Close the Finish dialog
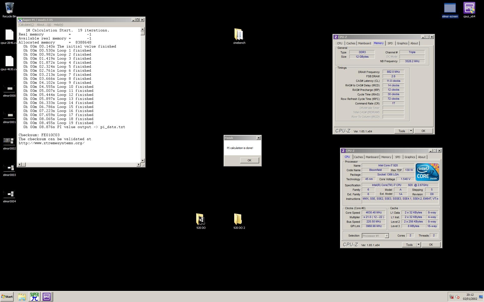The width and height of the screenshot is (484, 302). click(258, 138)
